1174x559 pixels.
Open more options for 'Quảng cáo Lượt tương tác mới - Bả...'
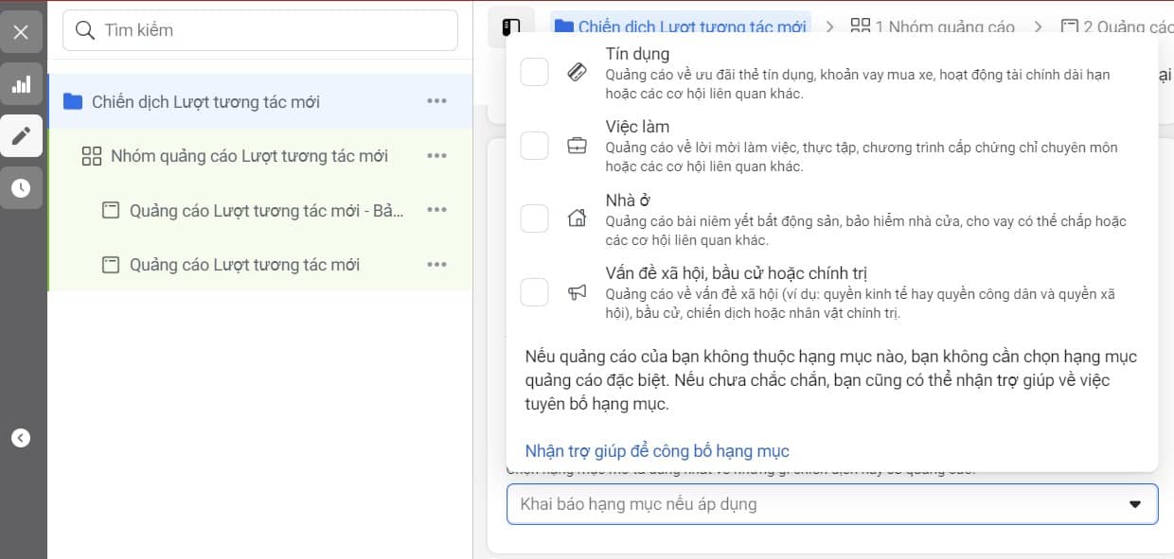coord(436,210)
